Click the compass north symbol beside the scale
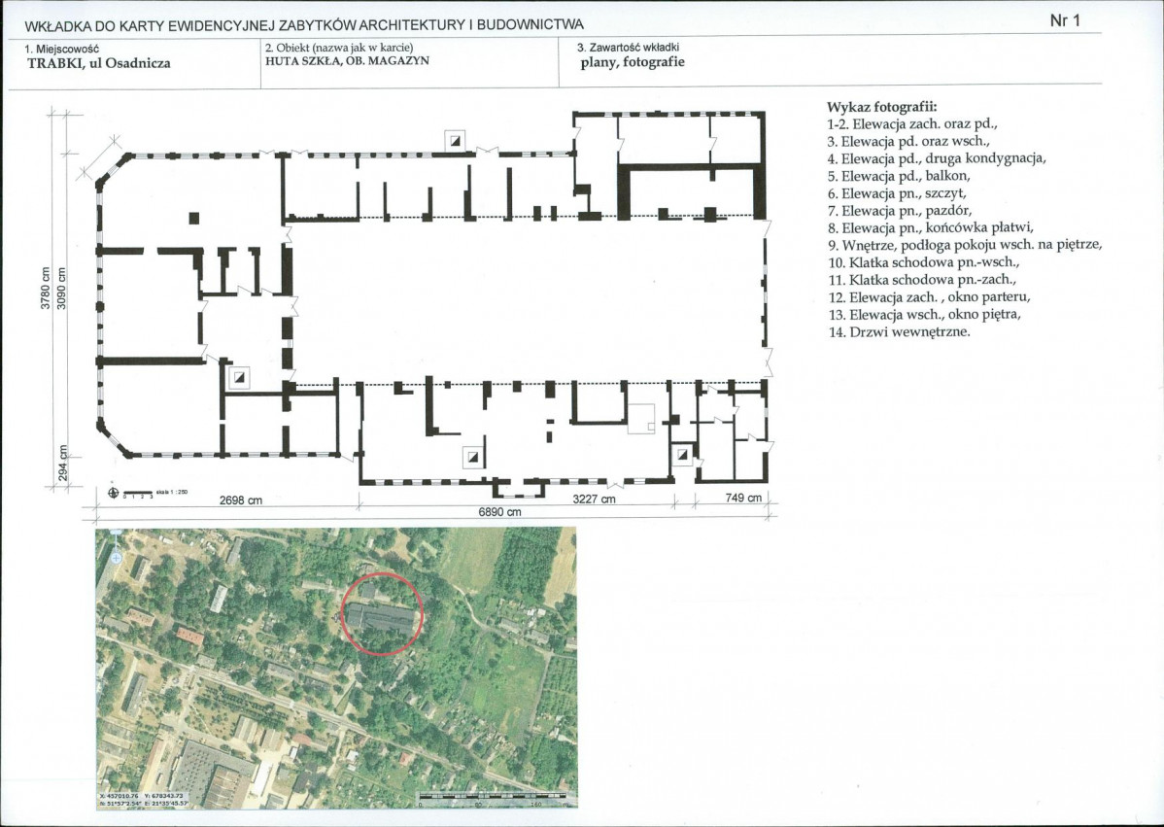This screenshot has width=1164, height=827. (115, 494)
